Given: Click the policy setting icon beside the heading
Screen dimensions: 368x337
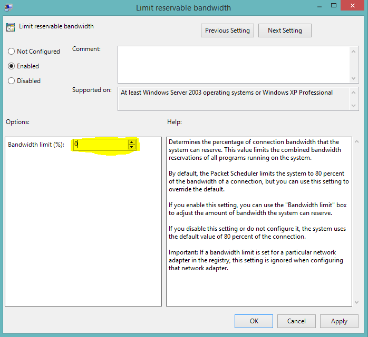Looking at the screenshot, I should 11,27.
